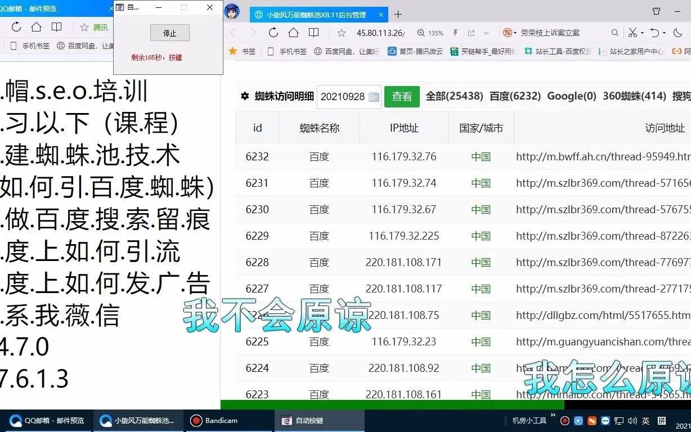The width and height of the screenshot is (691, 432).
Task: Select the 360蜘蛛(414) filter
Action: (634, 96)
